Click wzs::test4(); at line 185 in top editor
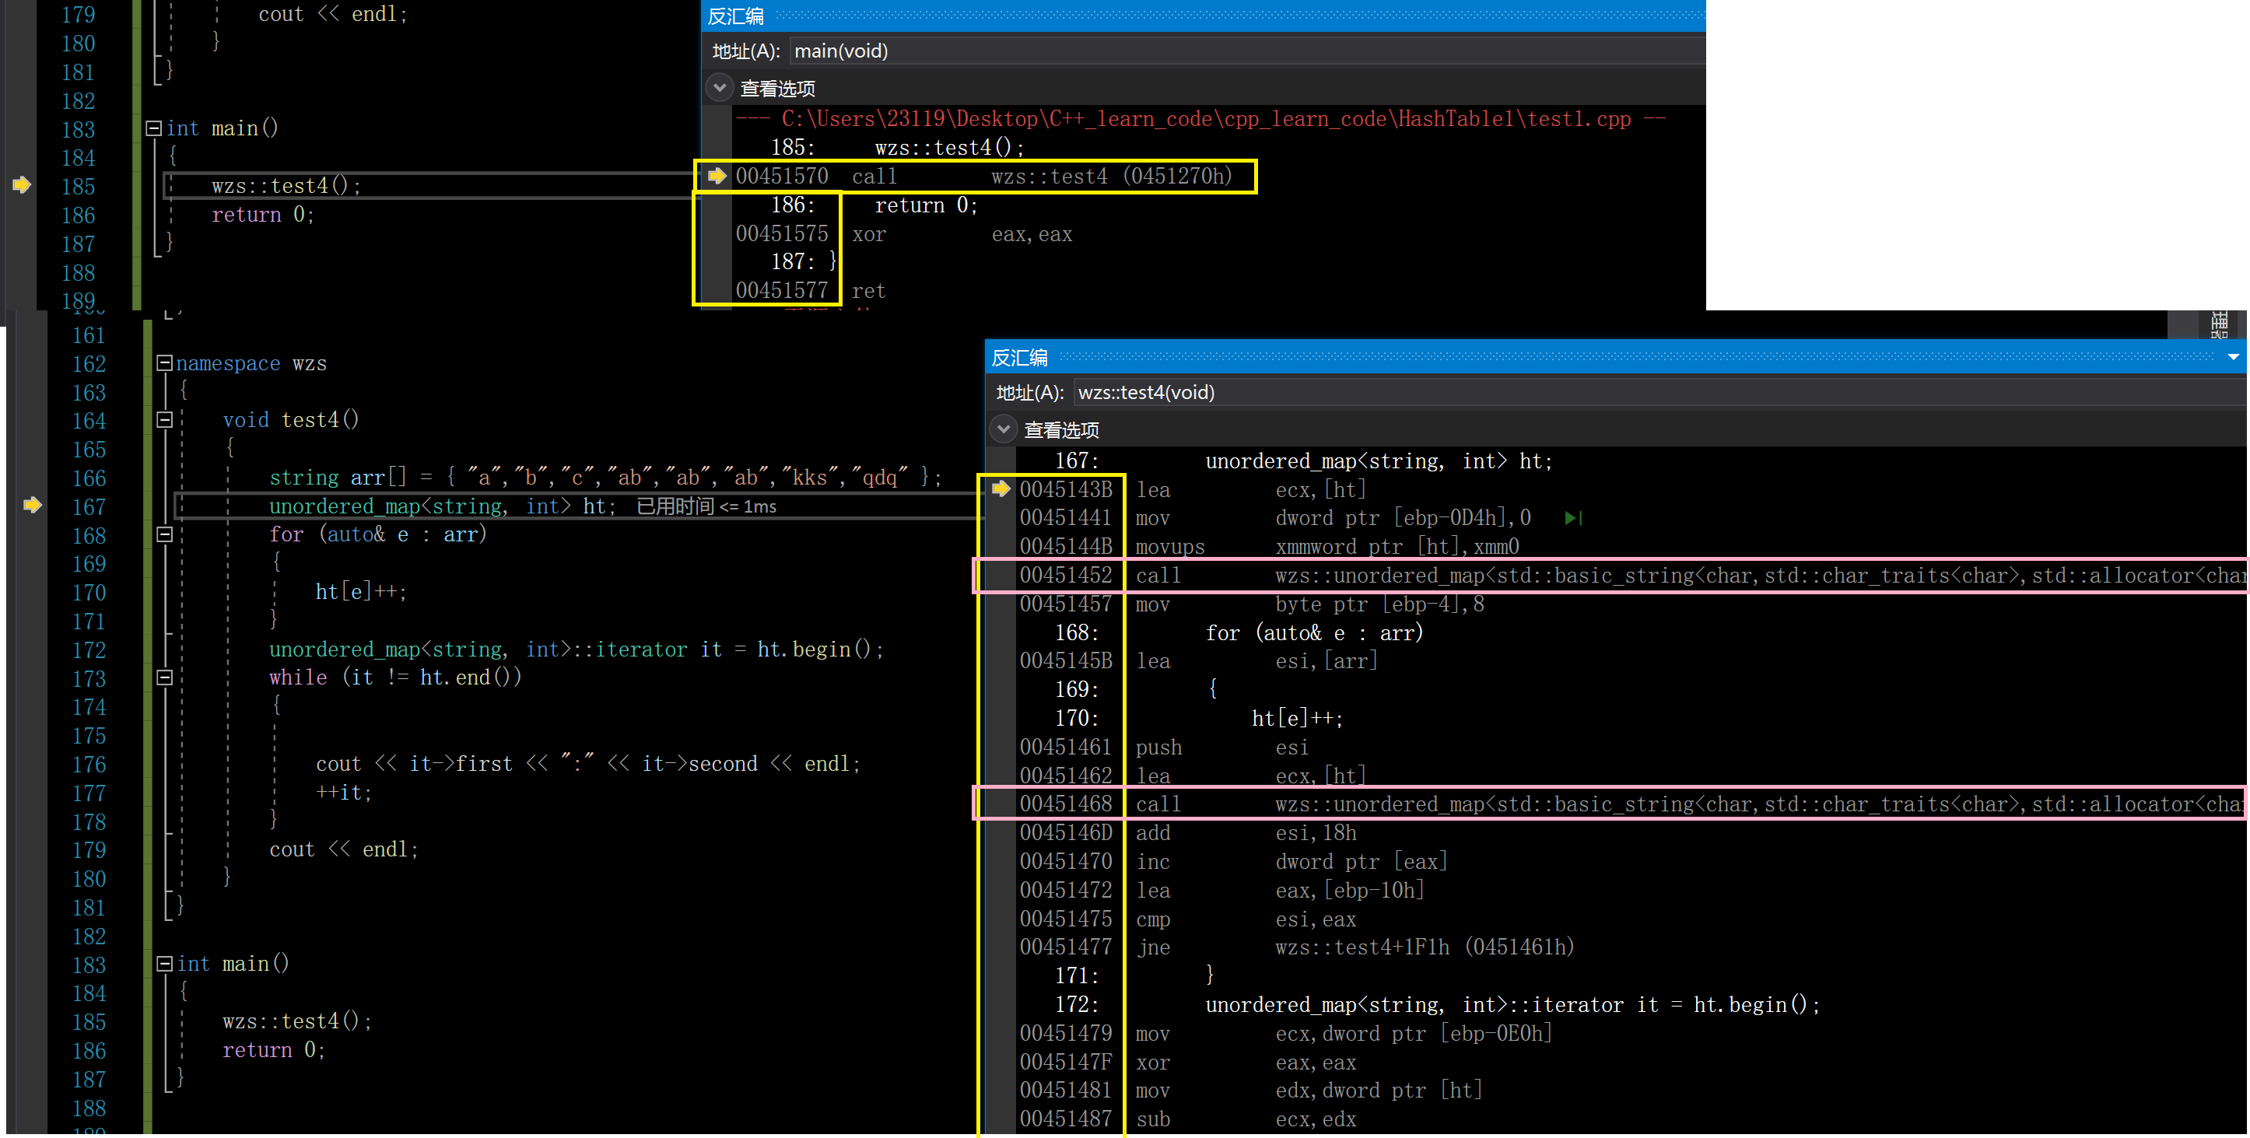The image size is (2250, 1138). coord(286,186)
